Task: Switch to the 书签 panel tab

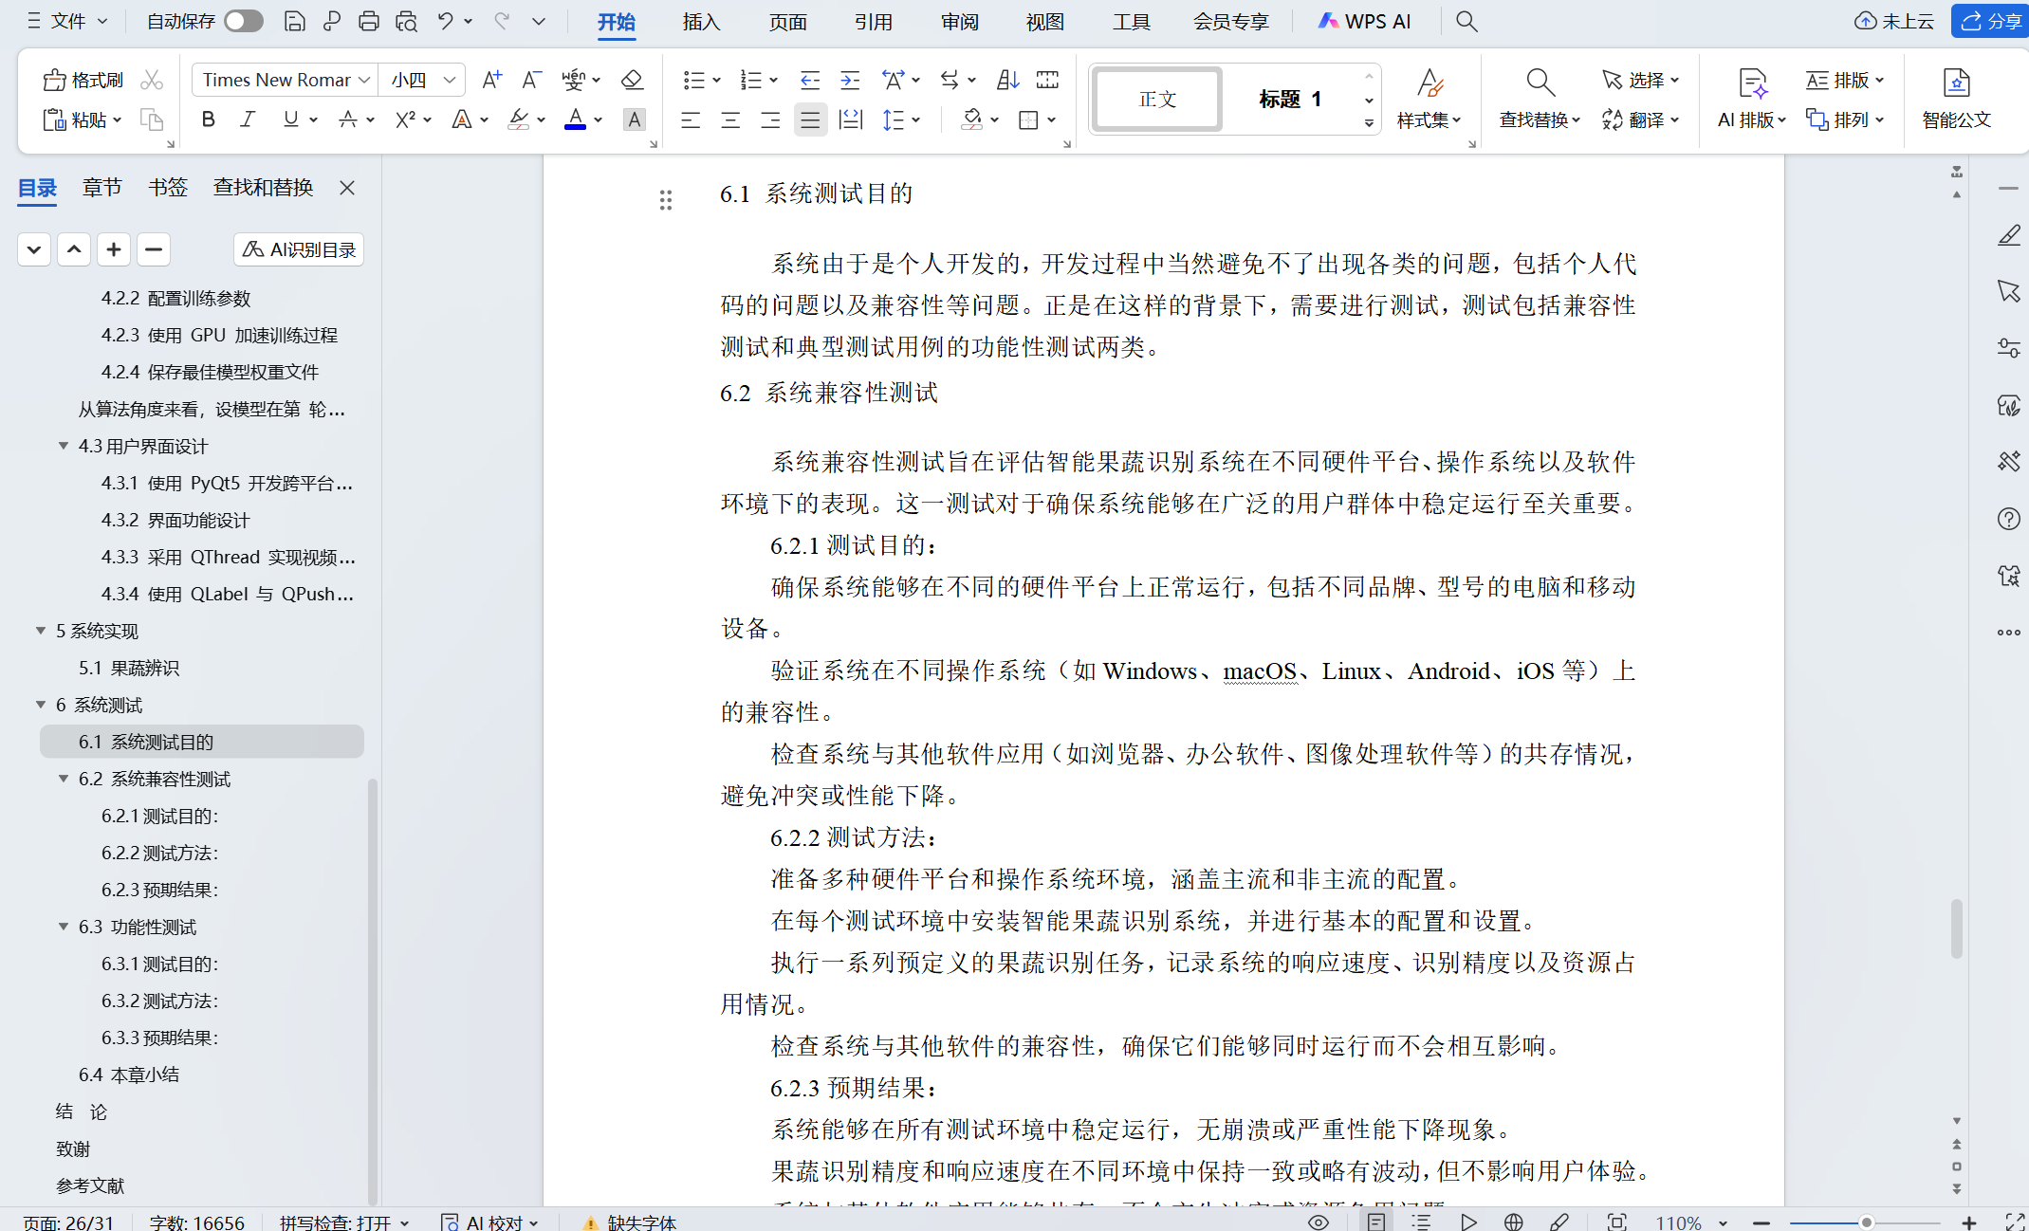Action: [168, 188]
